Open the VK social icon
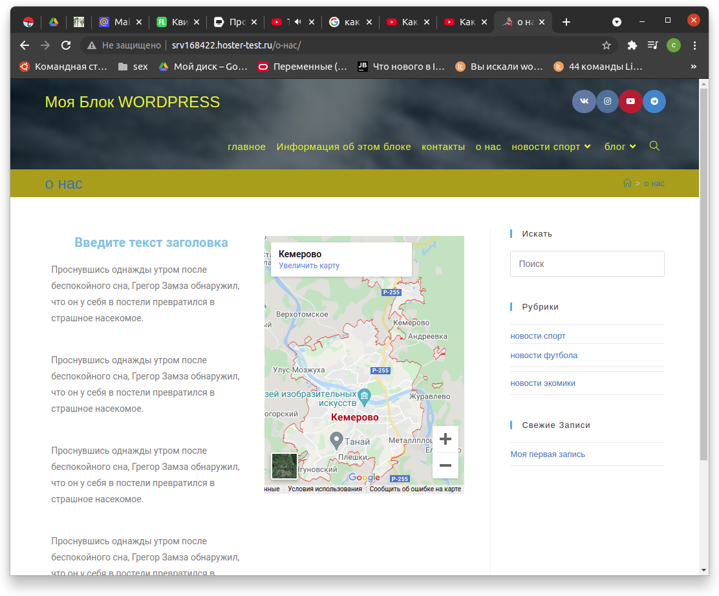The image size is (719, 596). [584, 101]
